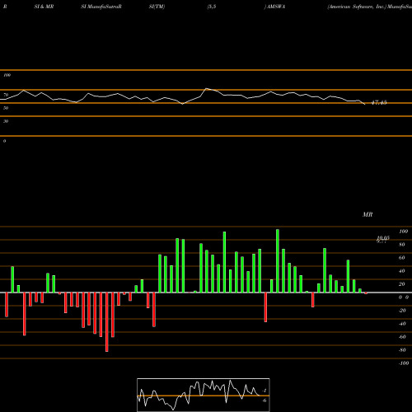Click the -100 label on MR axis
Screen dimensions: 412x412
pyautogui.click(x=404, y=363)
